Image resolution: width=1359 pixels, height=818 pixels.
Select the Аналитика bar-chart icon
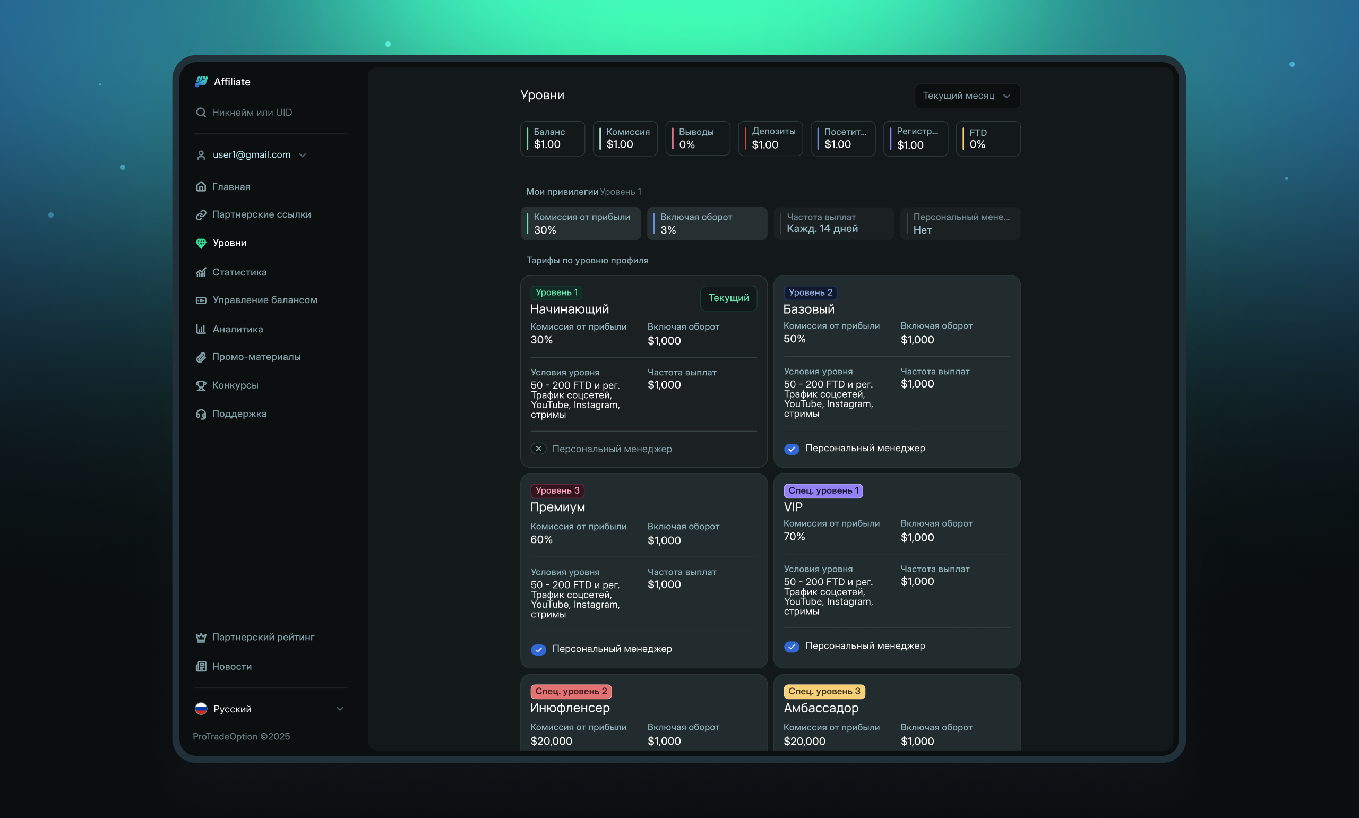(201, 329)
